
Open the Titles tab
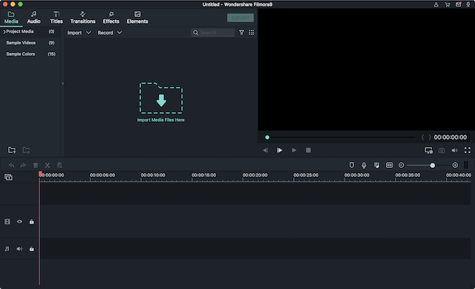[56, 18]
